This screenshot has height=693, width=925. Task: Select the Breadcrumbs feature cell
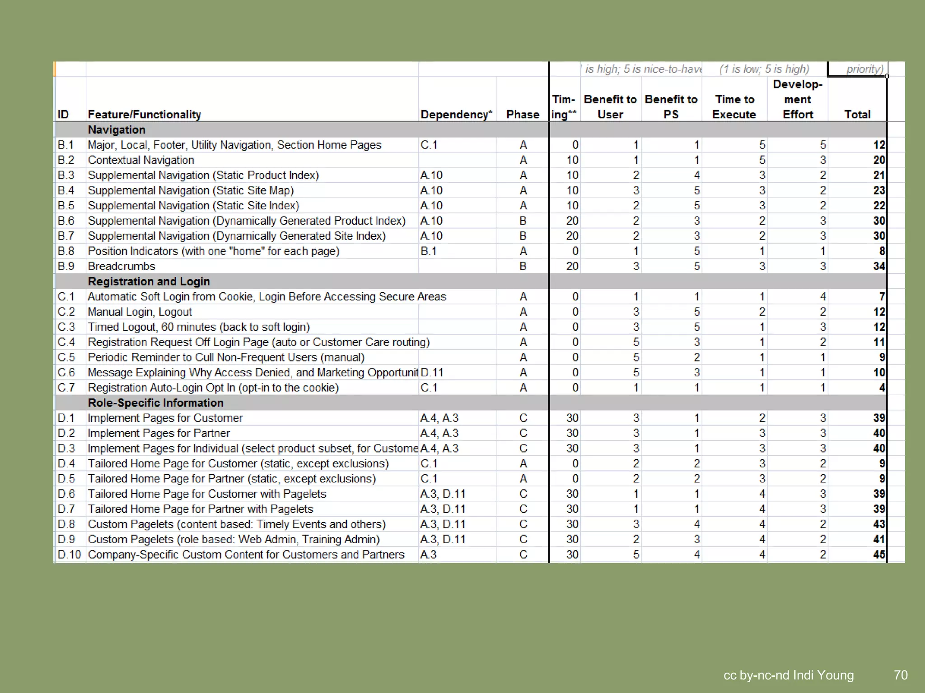121,266
